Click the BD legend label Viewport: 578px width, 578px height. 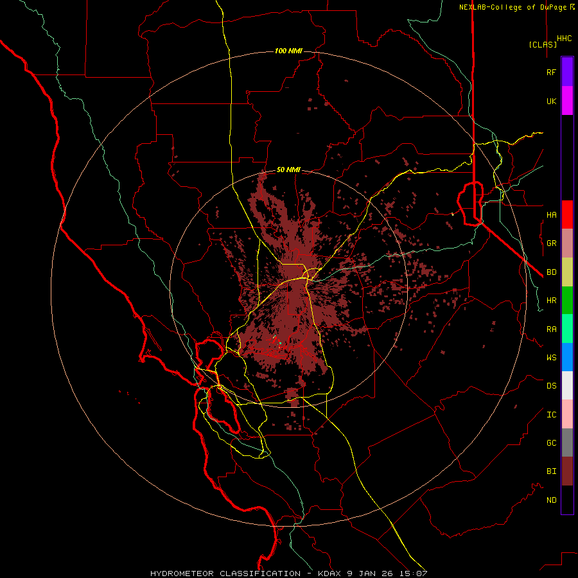point(551,272)
